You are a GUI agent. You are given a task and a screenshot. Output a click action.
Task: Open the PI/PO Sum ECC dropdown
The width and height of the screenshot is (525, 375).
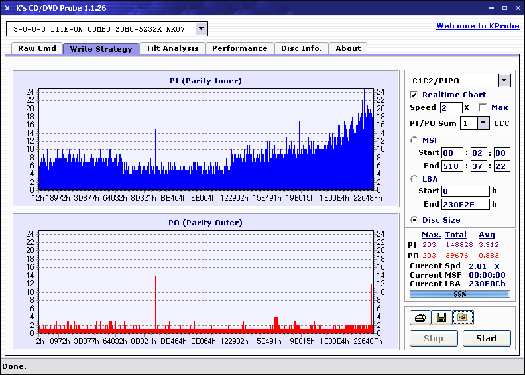[483, 123]
